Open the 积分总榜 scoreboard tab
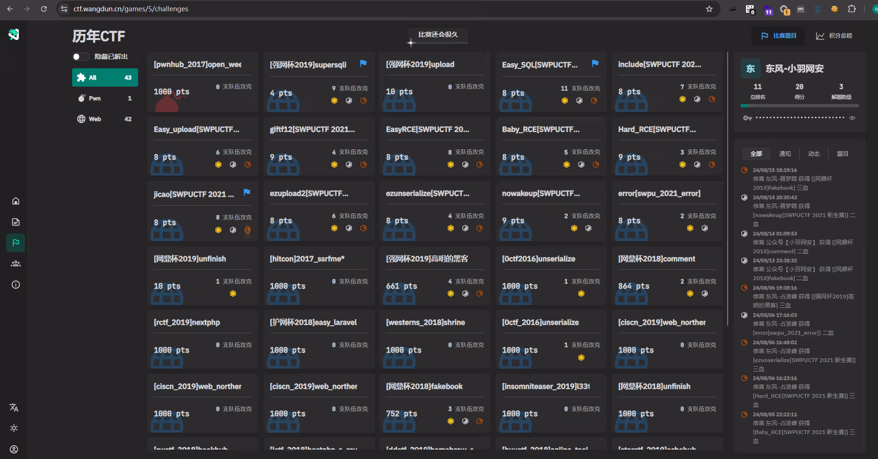The height and width of the screenshot is (459, 878). pyautogui.click(x=834, y=36)
